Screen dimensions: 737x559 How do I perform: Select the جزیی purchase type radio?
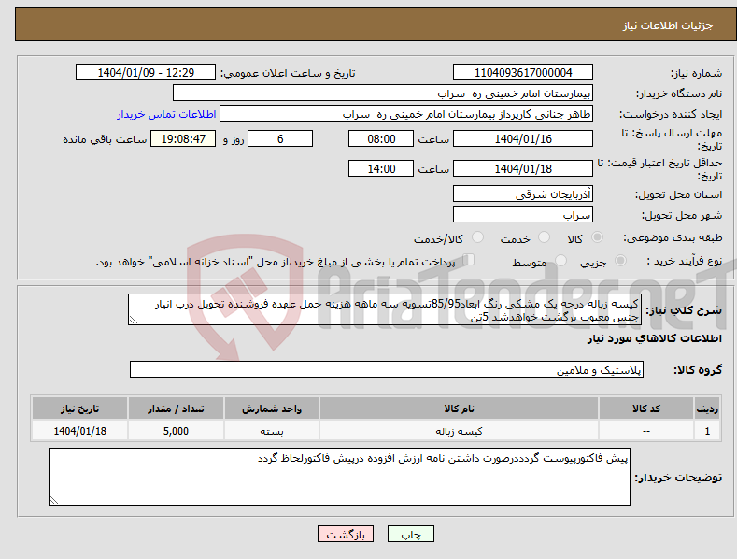[x=620, y=260]
